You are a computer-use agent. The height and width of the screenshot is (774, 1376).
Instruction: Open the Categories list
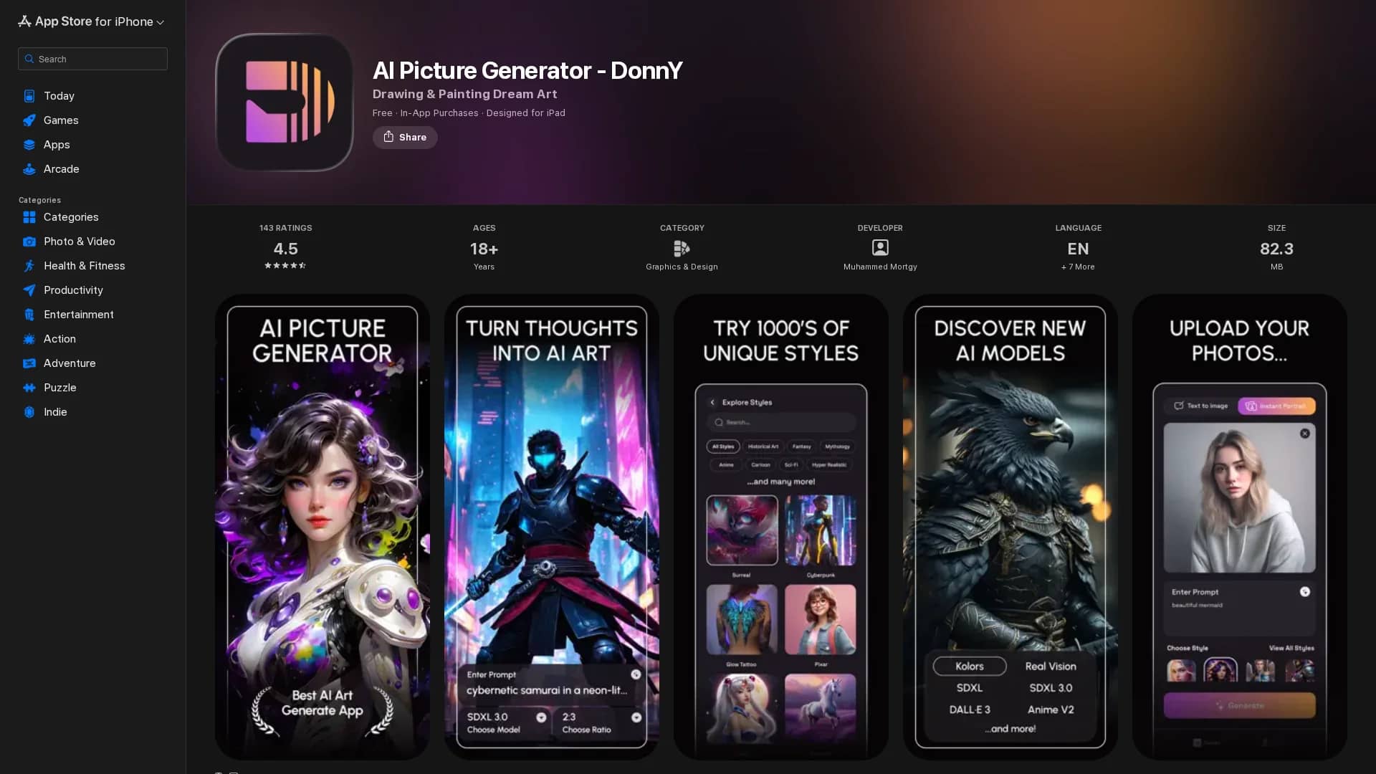point(71,217)
